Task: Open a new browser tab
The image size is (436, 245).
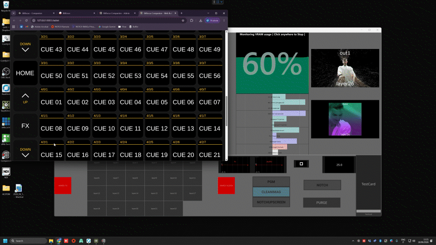Action: [x=182, y=13]
